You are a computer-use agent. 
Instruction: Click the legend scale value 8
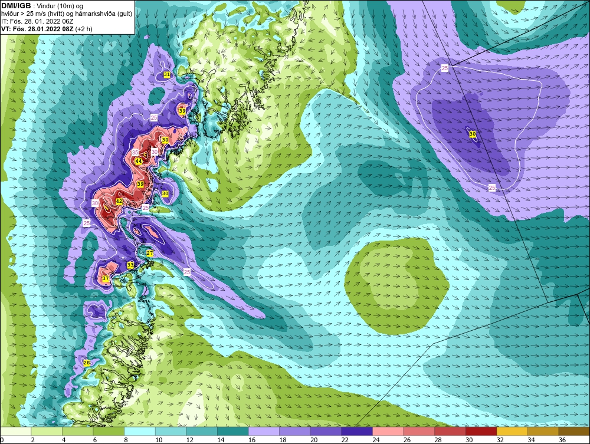[x=126, y=440]
